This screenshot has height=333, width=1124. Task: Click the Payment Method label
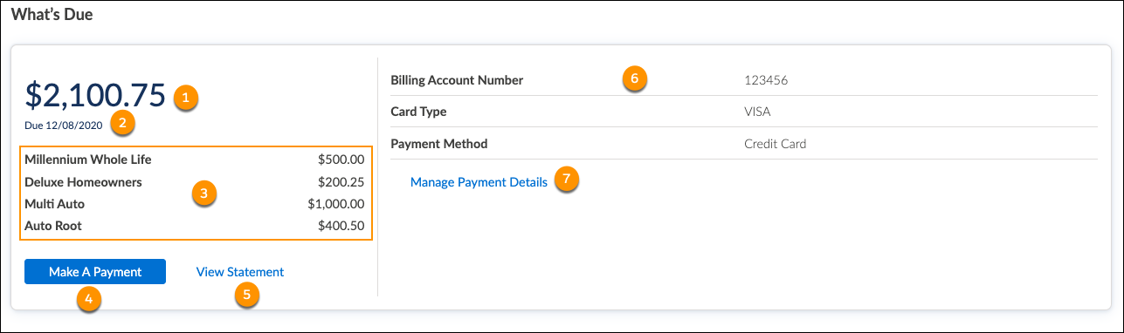tap(439, 143)
